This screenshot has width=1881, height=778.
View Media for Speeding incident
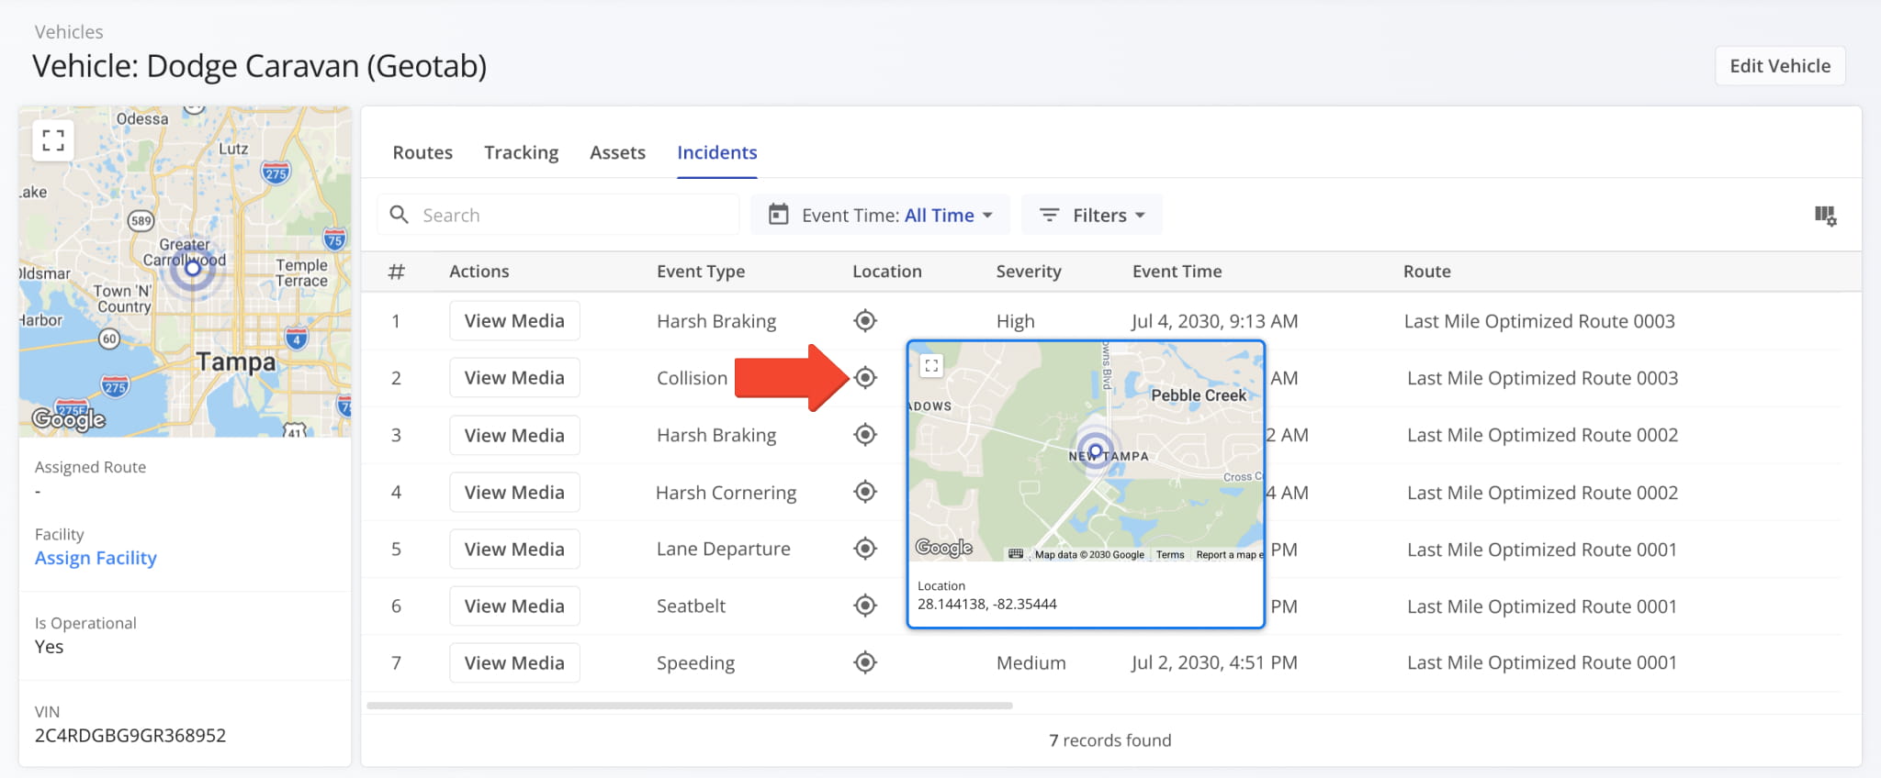514,662
